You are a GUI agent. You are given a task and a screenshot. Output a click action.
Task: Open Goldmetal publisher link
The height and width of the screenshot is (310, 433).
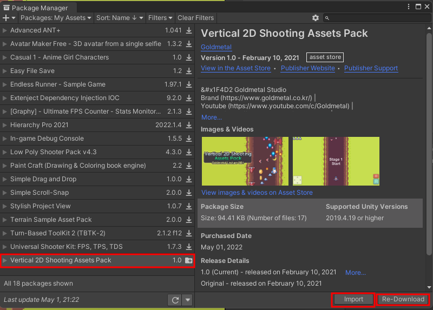(216, 47)
